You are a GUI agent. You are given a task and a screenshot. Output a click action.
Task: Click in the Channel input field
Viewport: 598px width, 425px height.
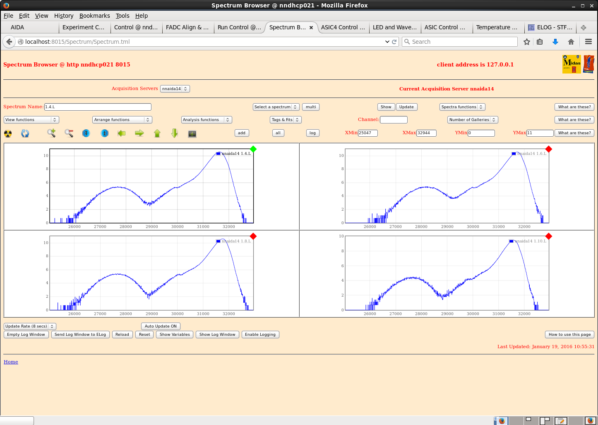coord(394,120)
